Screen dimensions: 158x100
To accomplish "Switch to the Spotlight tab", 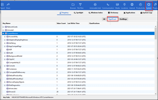I will 78,13.
